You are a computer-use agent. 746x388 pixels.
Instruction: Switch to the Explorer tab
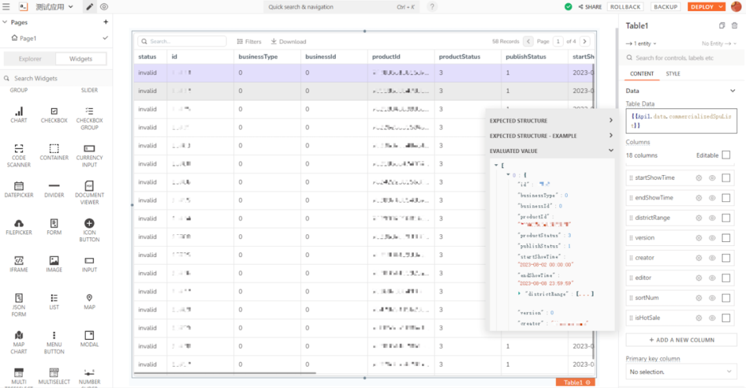click(30, 59)
